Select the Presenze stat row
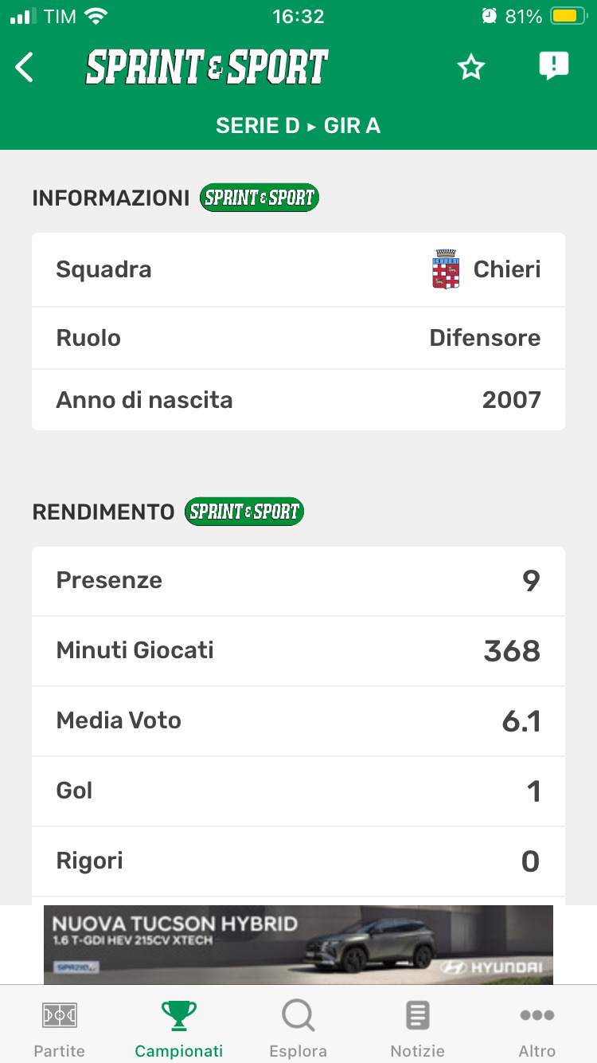Image resolution: width=597 pixels, height=1063 pixels. coord(298,581)
